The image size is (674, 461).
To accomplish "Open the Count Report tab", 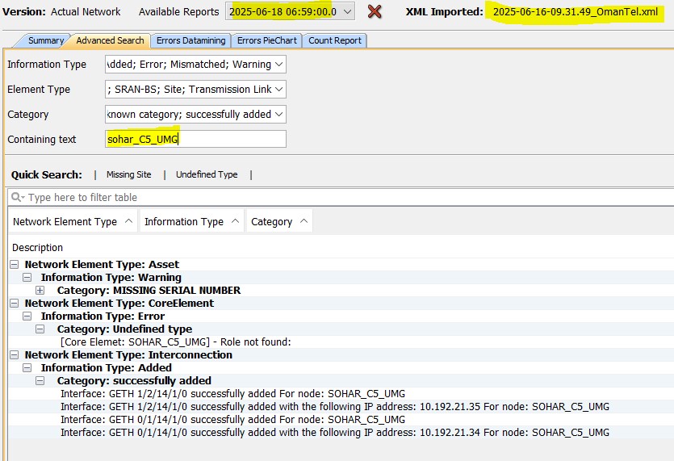I will pos(335,40).
